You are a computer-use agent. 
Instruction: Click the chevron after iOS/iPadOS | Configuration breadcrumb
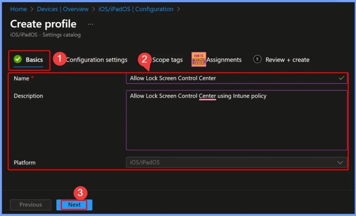(x=178, y=9)
